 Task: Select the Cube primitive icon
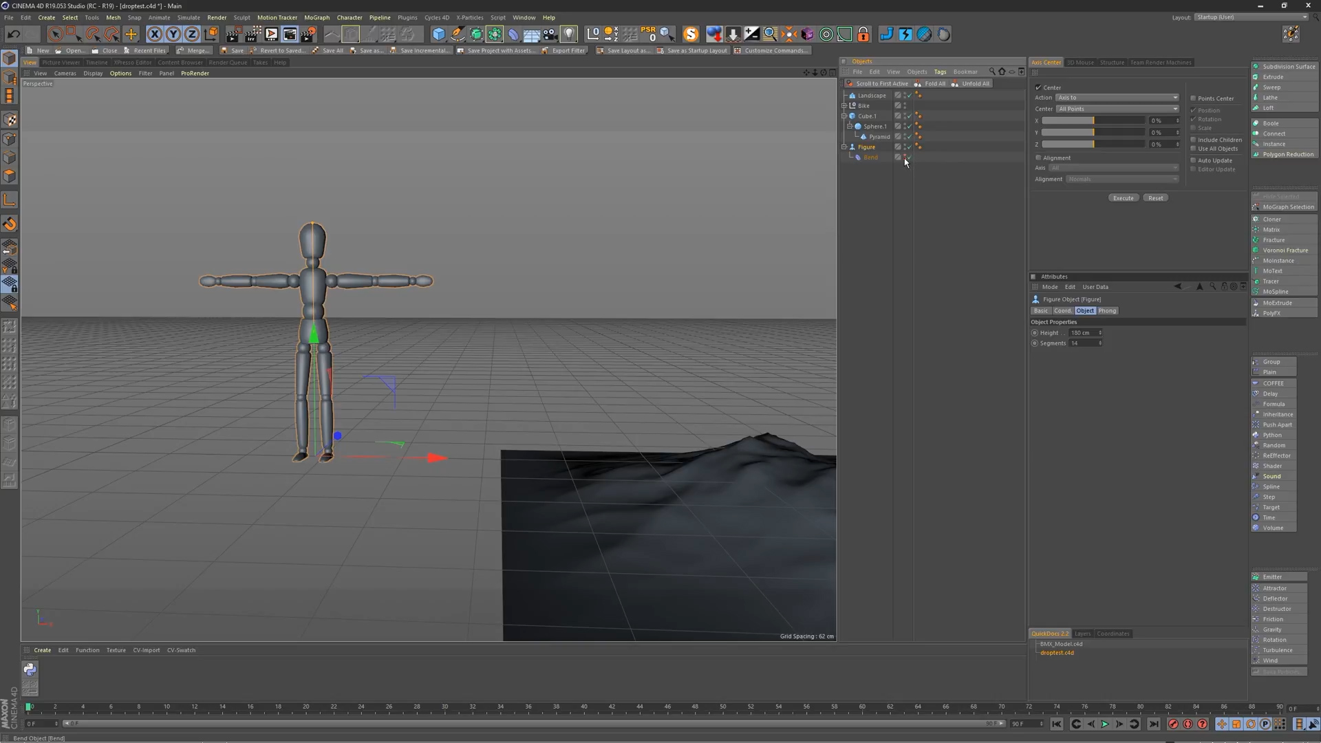(438, 34)
